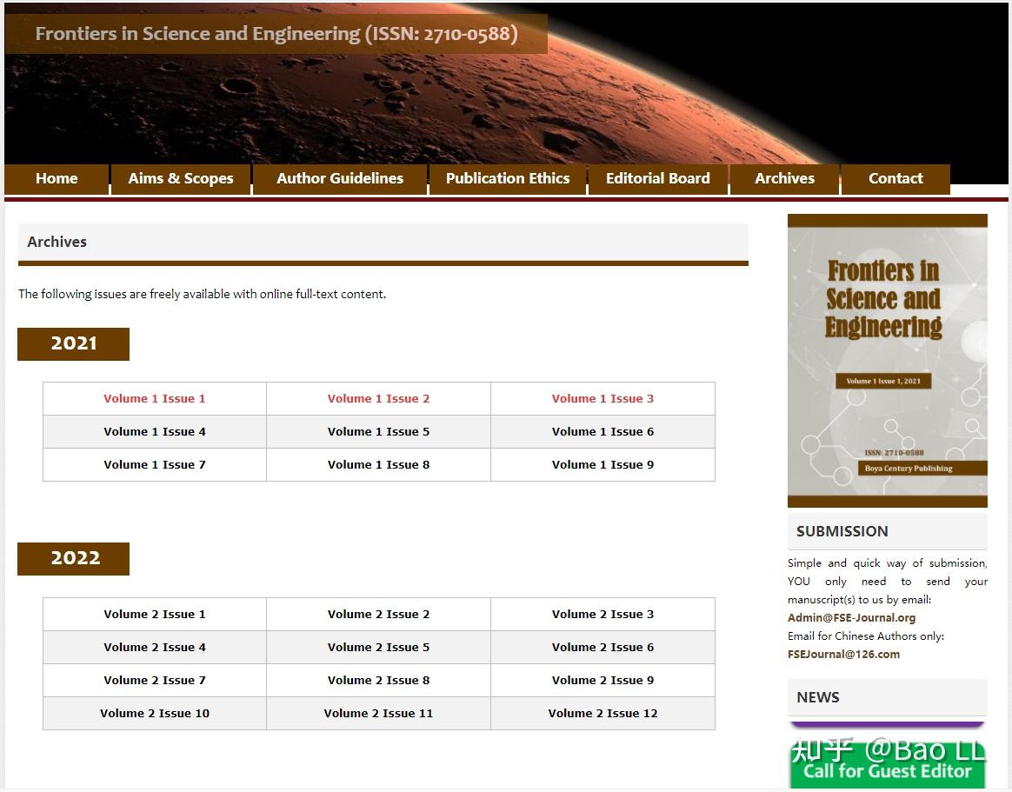The height and width of the screenshot is (792, 1012).
Task: Select Volume 2 Issue 6
Action: [x=603, y=647]
